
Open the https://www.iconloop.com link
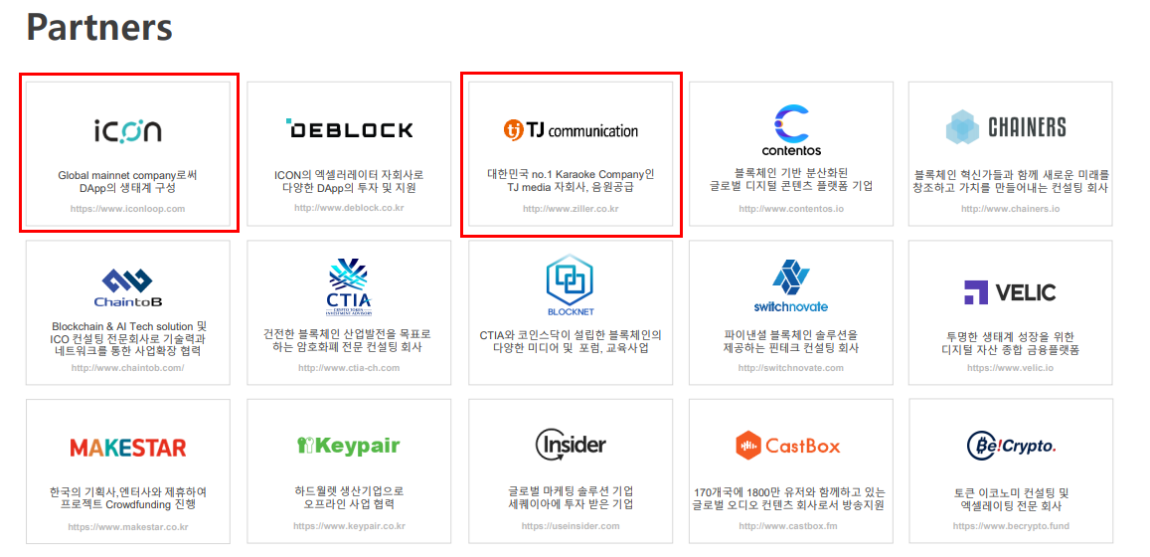(127, 209)
